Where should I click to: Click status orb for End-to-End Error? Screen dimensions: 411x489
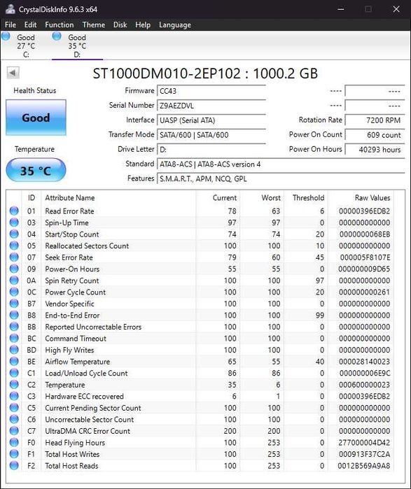pyautogui.click(x=14, y=316)
